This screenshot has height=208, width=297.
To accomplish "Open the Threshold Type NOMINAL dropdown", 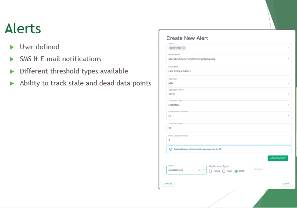I will 288,105.
